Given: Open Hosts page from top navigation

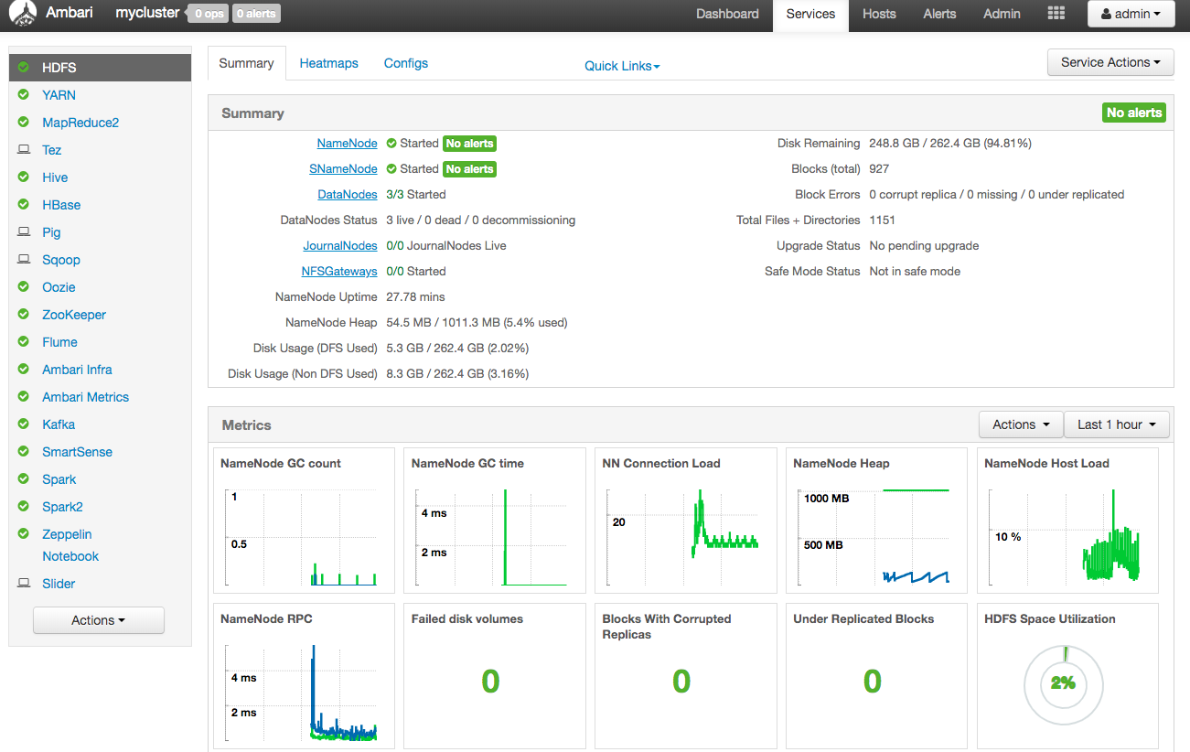Looking at the screenshot, I should pos(879,14).
